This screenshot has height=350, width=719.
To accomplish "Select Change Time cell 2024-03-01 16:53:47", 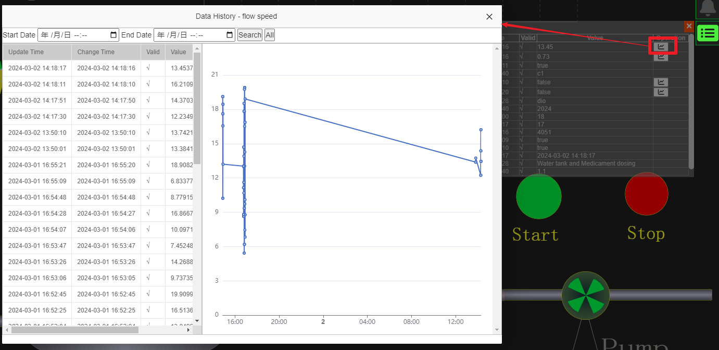I will point(106,246).
